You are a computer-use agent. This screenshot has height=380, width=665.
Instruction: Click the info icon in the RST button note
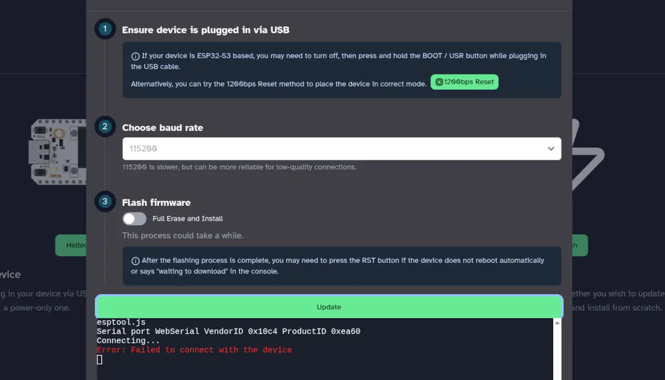point(135,261)
